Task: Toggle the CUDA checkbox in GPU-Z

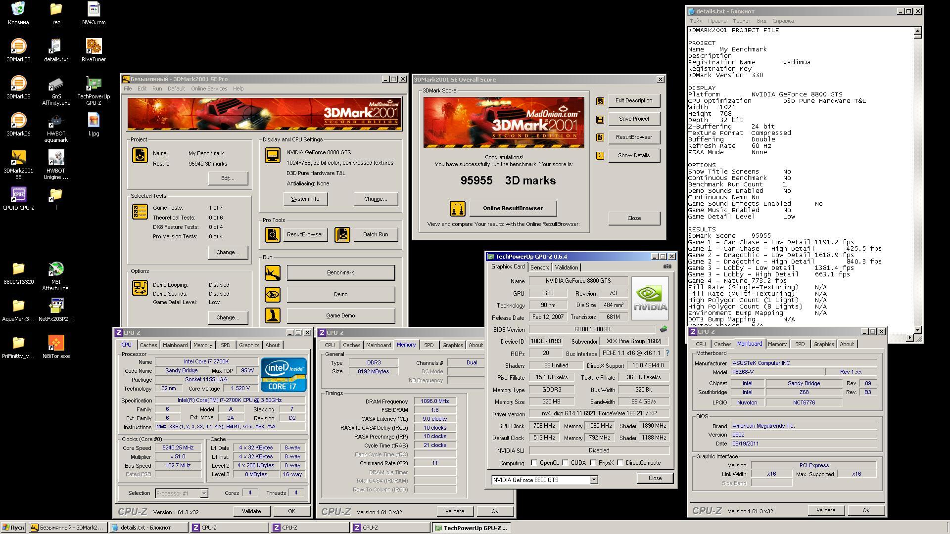Action: coord(565,463)
